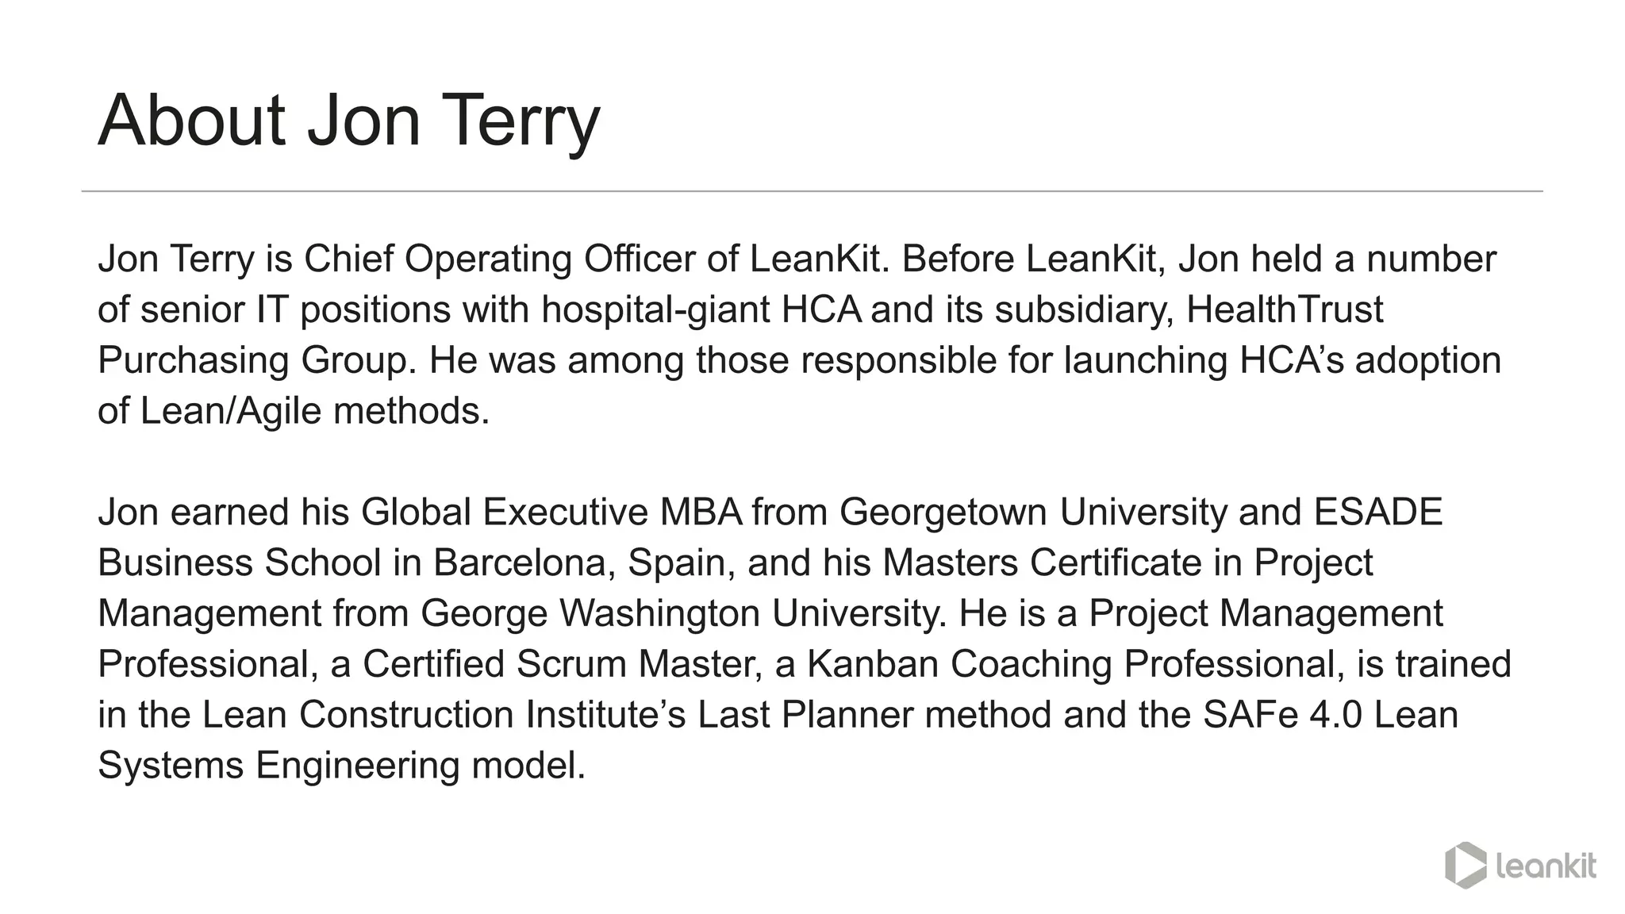This screenshot has height=914, width=1625.
Task: Click the words 'Global Executive MBA'
Action: (551, 512)
